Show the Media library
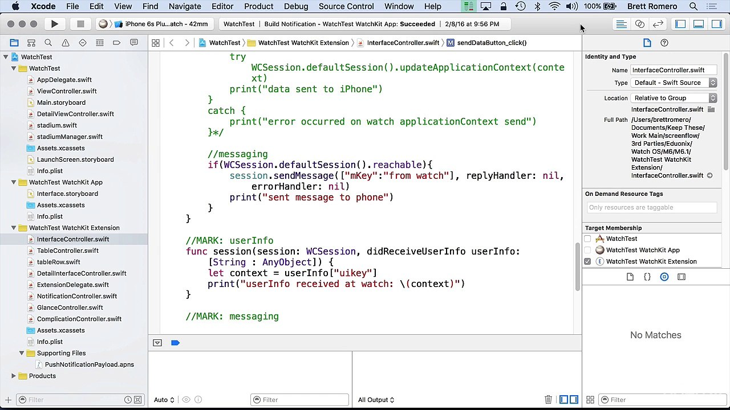This screenshot has height=410, width=730. point(682,277)
